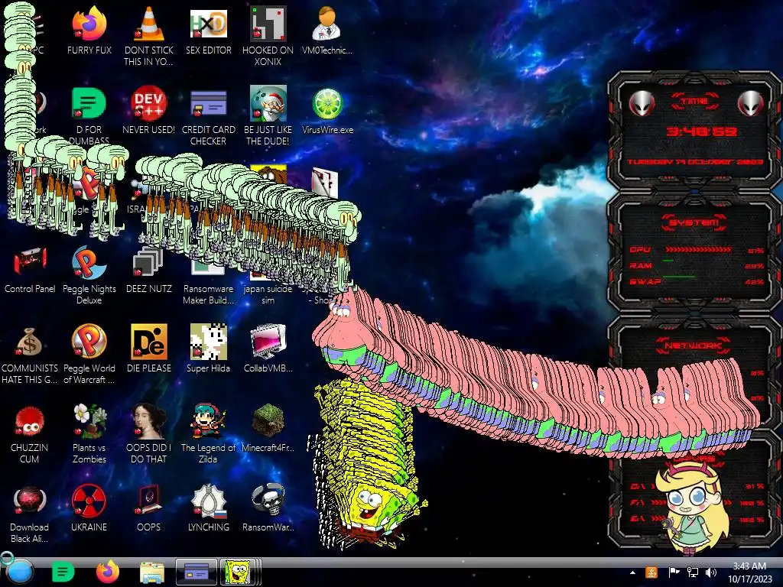This screenshot has width=783, height=587.
Task: Open the network tray icon
Action: [693, 572]
